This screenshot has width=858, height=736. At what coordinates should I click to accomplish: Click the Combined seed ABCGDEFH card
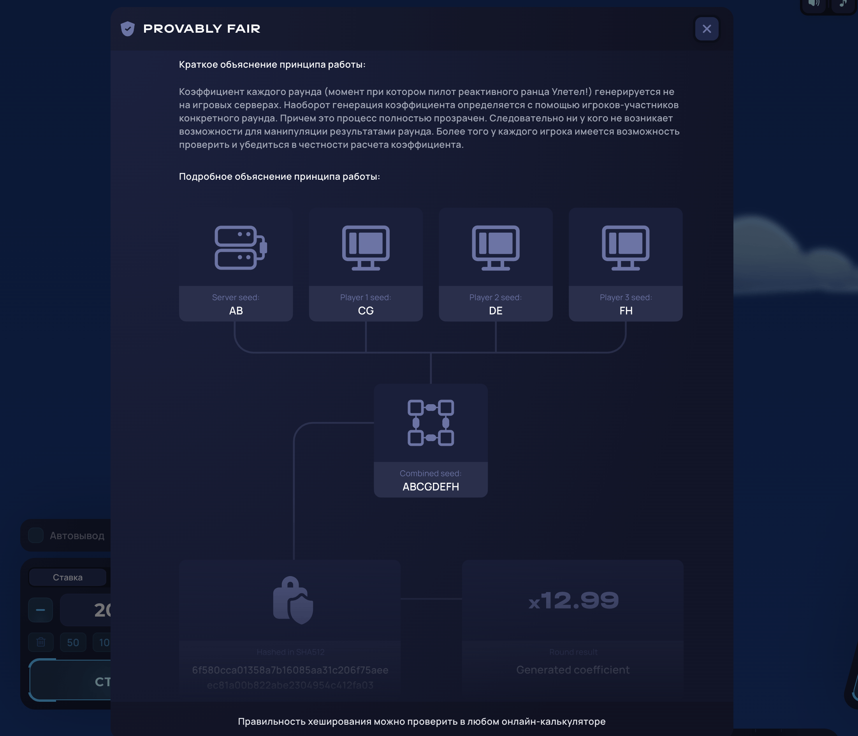pos(431,480)
